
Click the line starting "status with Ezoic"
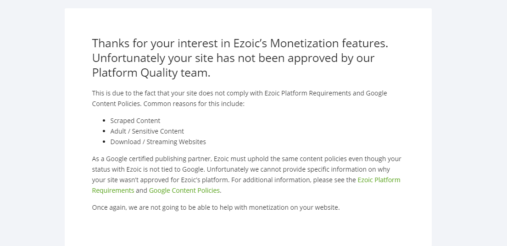pyautogui.click(x=241, y=169)
